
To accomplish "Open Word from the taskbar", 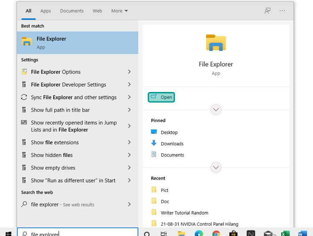I will click(x=303, y=233).
